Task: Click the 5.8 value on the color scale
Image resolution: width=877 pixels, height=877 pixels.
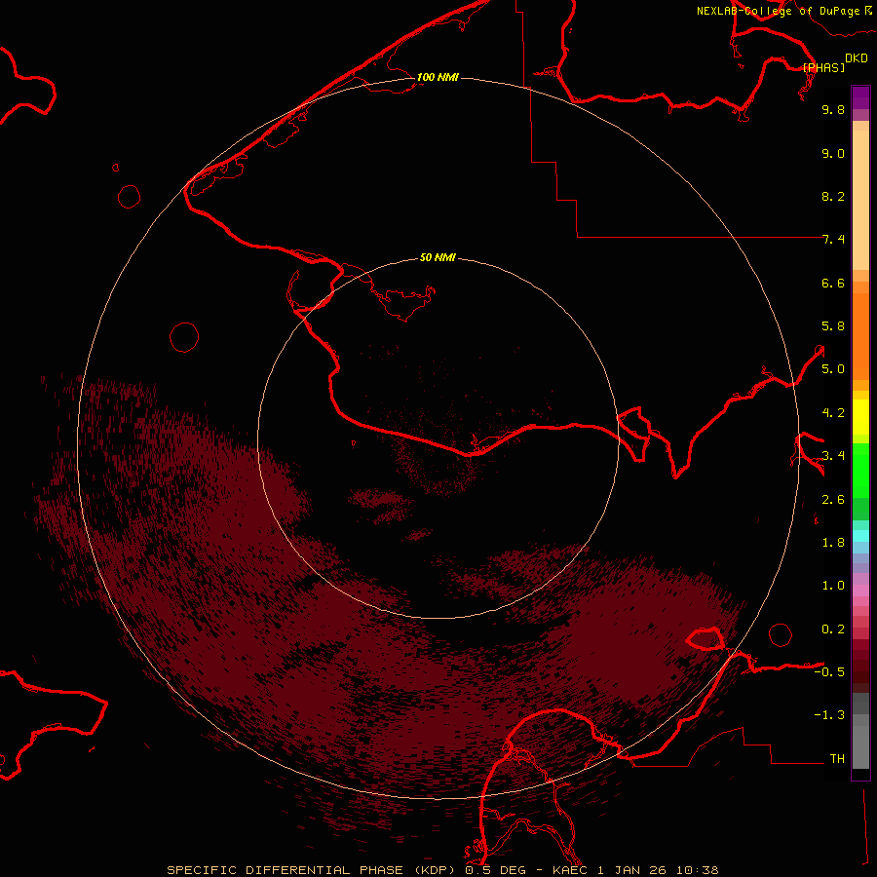Action: pos(833,326)
